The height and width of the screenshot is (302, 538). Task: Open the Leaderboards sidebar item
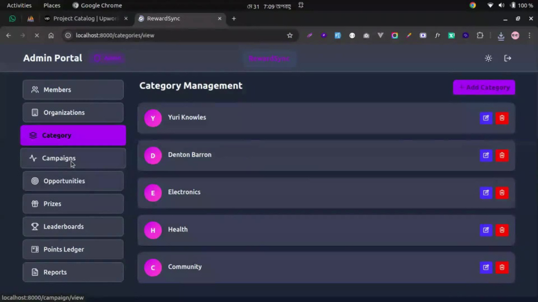coord(73,226)
